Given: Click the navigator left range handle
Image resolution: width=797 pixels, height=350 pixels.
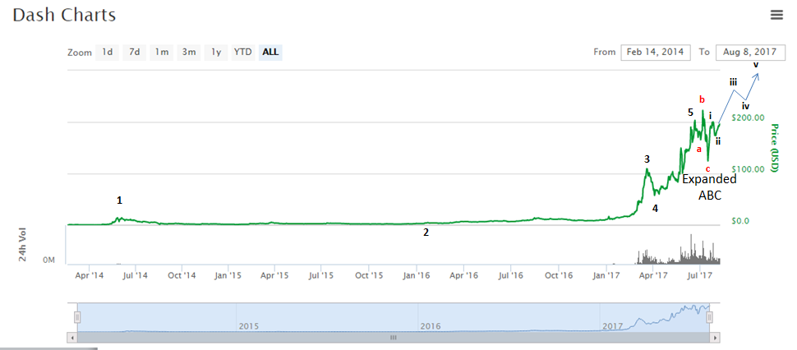Looking at the screenshot, I should point(77,317).
